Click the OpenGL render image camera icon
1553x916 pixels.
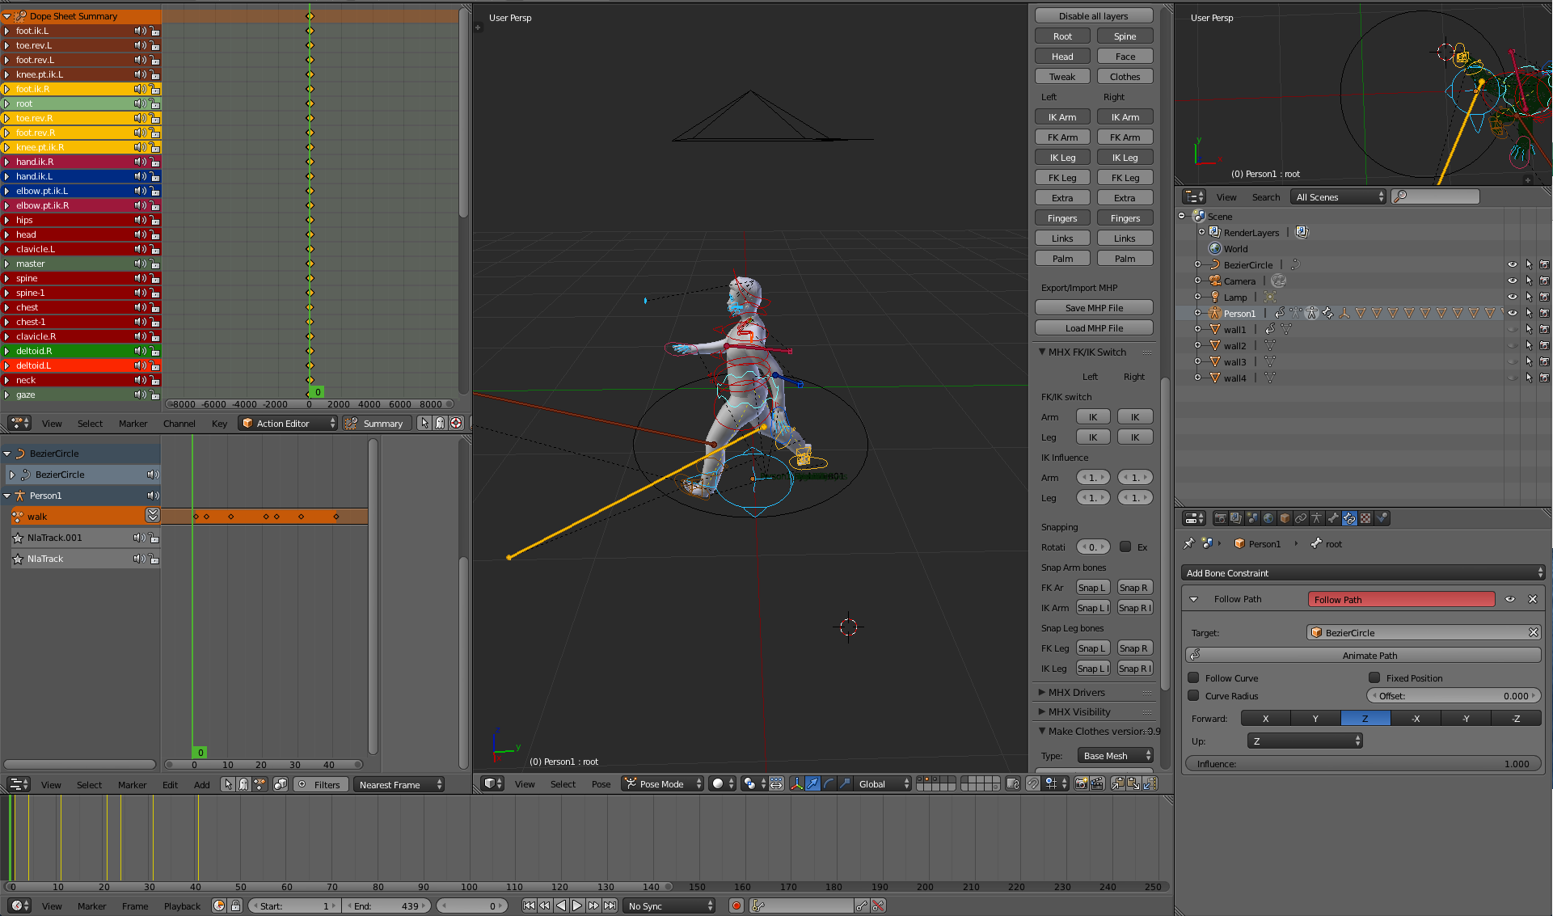pyautogui.click(x=1081, y=783)
